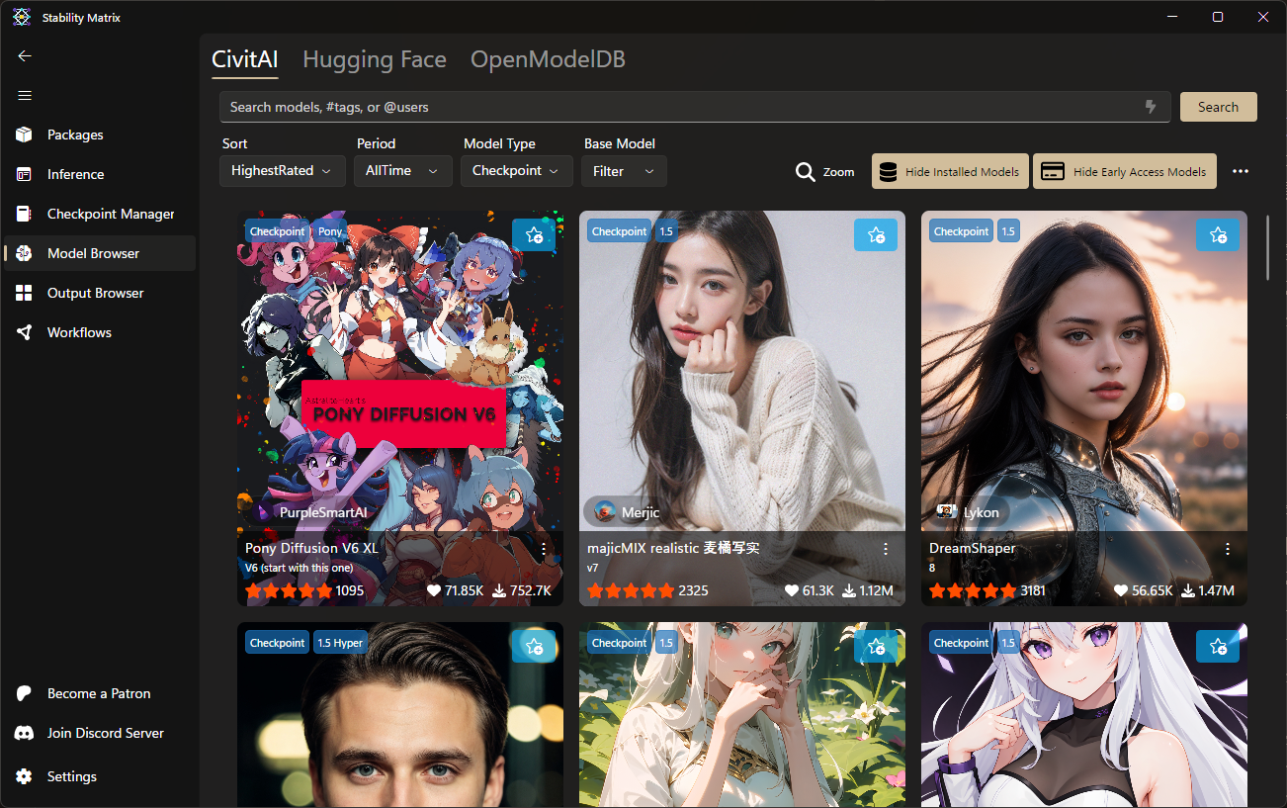Favorite the white-haired anime girl model
1287x808 pixels.
point(1218,646)
